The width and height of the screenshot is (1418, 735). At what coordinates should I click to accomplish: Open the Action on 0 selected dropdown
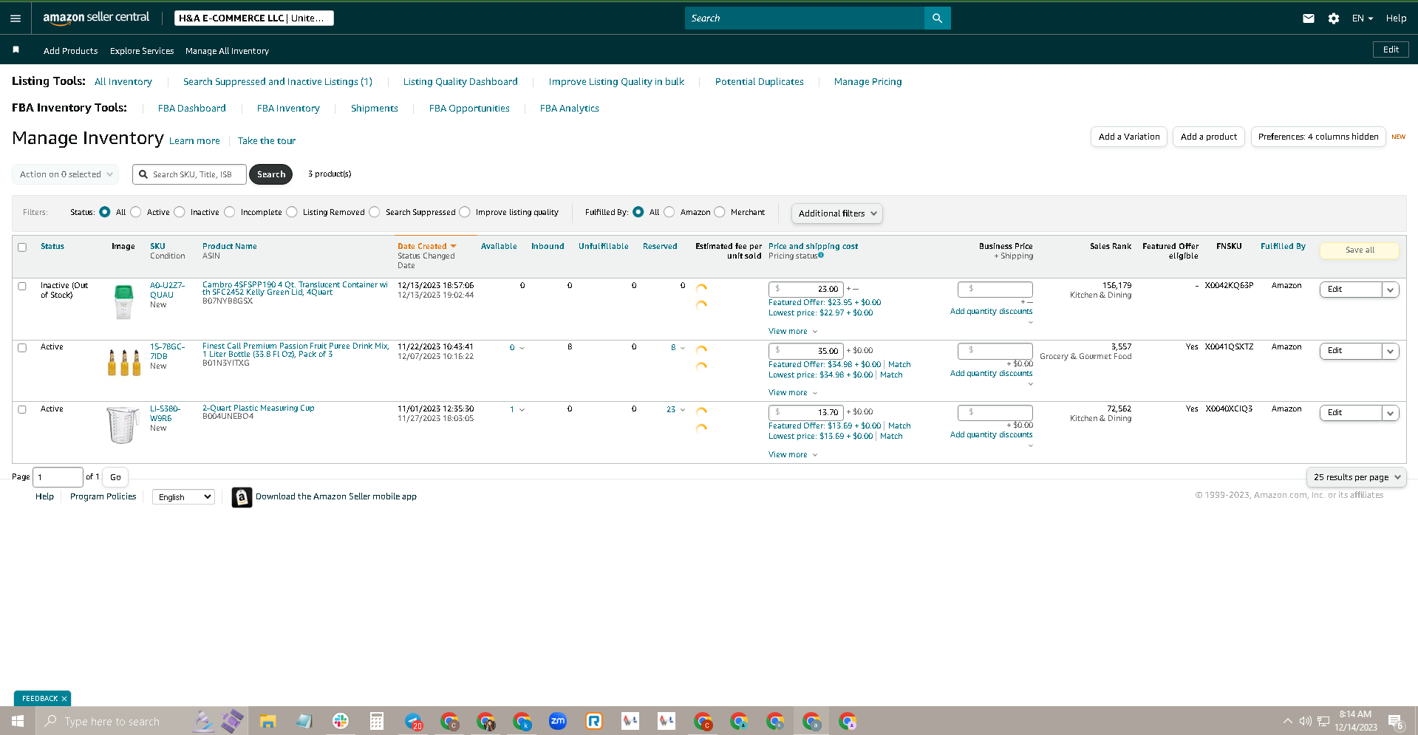65,174
